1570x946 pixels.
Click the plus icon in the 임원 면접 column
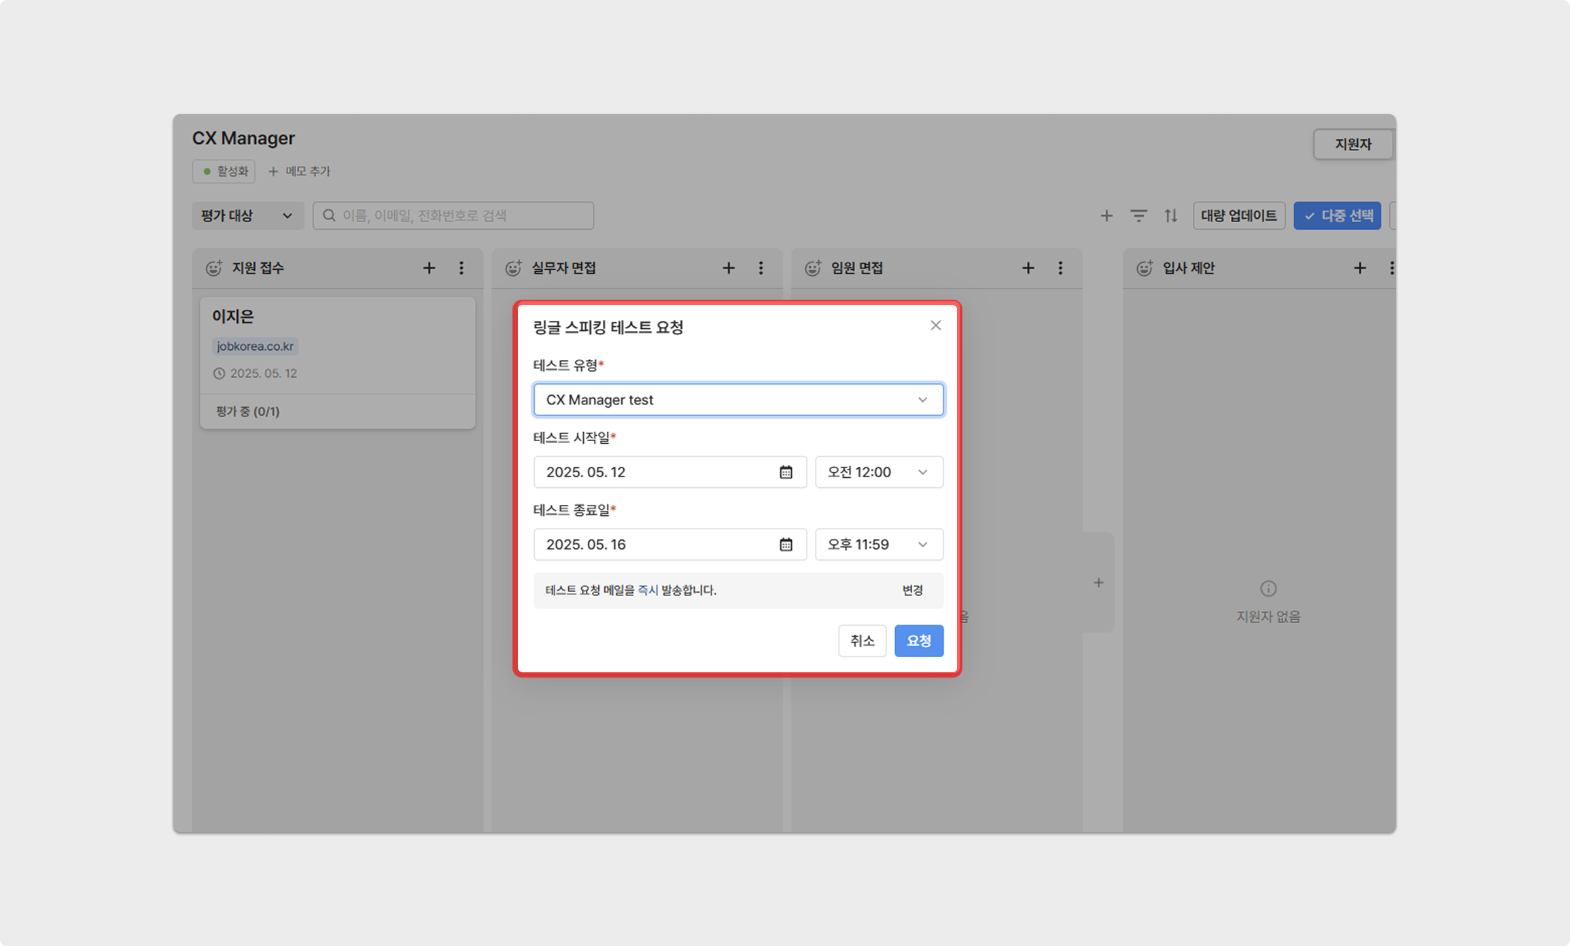pos(1028,268)
